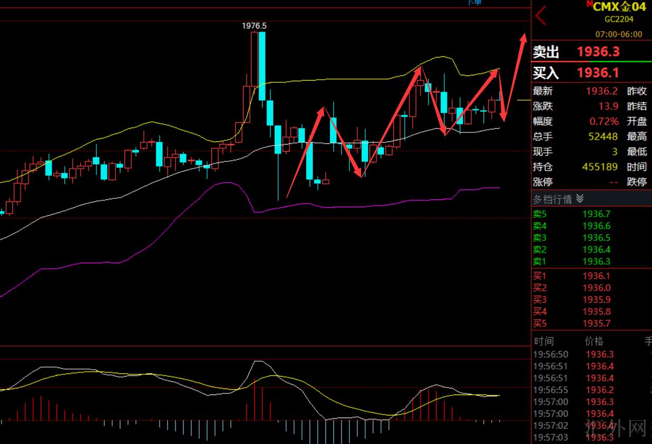The width and height of the screenshot is (652, 444).
Task: Click the 买入 buy price 1936.1
Action: (598, 72)
